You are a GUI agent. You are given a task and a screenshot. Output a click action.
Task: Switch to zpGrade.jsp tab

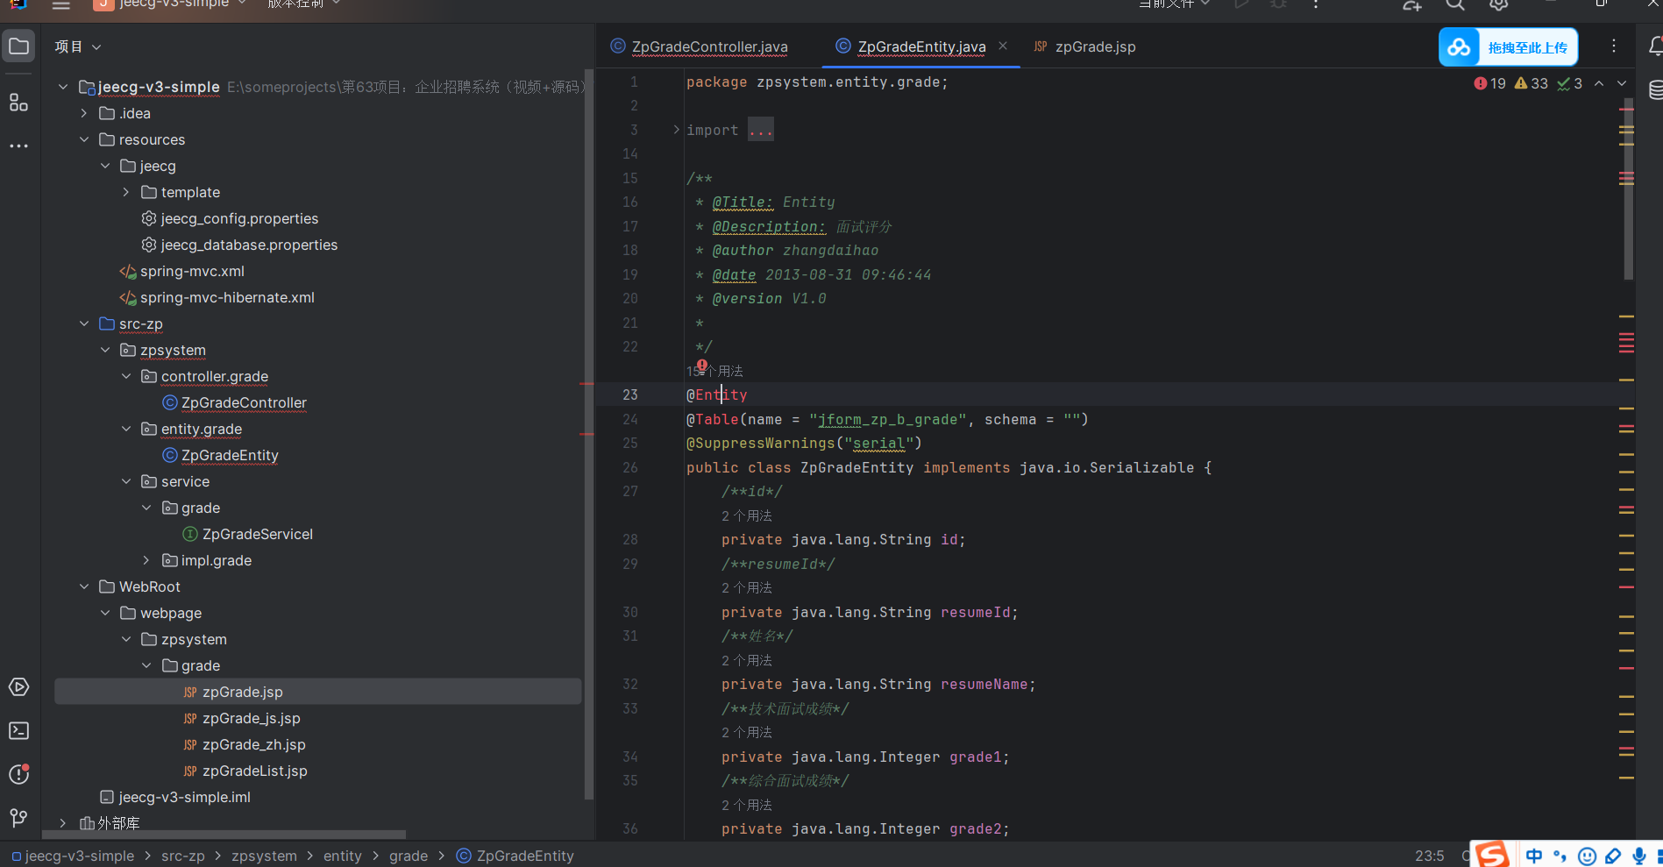(1085, 46)
